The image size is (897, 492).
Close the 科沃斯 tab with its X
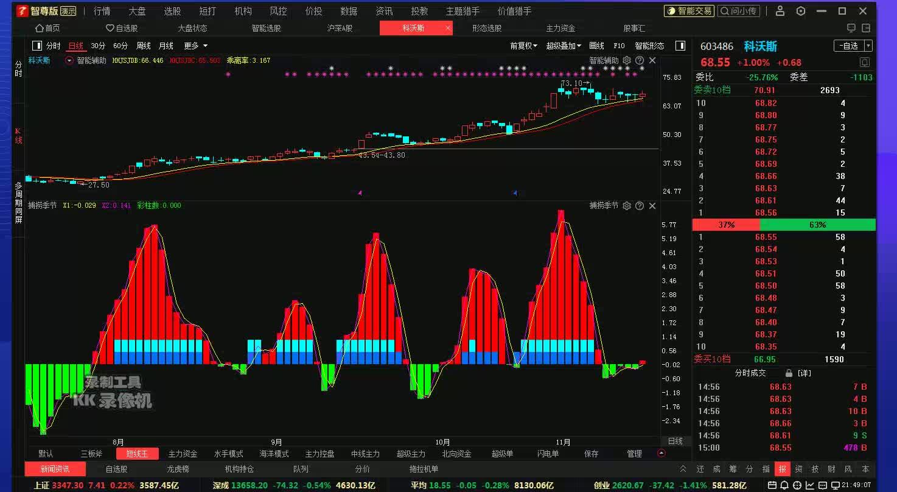click(x=448, y=28)
